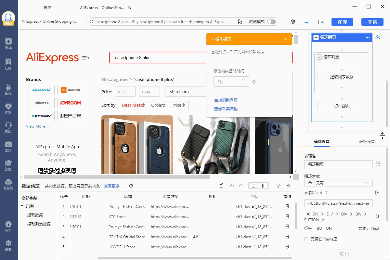Click the AliExpress search box
This screenshot has width=390, height=260.
pos(158,58)
